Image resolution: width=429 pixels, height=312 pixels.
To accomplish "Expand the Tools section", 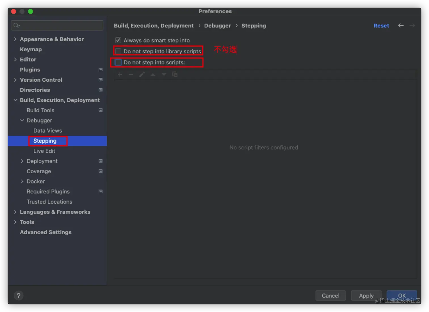I will click(15, 222).
